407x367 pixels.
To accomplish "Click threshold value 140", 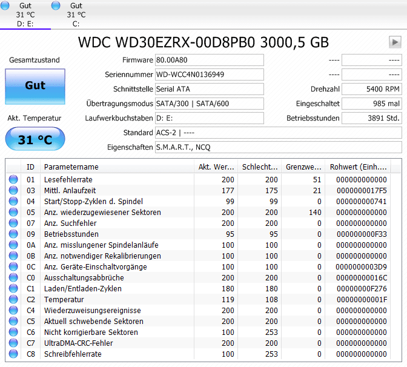I will tap(315, 213).
